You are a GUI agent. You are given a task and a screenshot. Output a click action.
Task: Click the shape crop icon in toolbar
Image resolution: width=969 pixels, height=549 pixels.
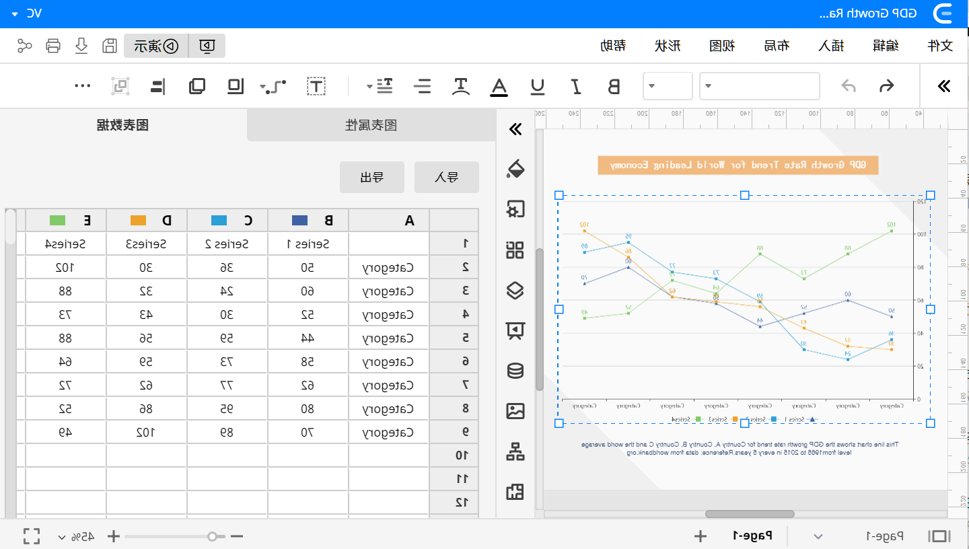[x=236, y=86]
